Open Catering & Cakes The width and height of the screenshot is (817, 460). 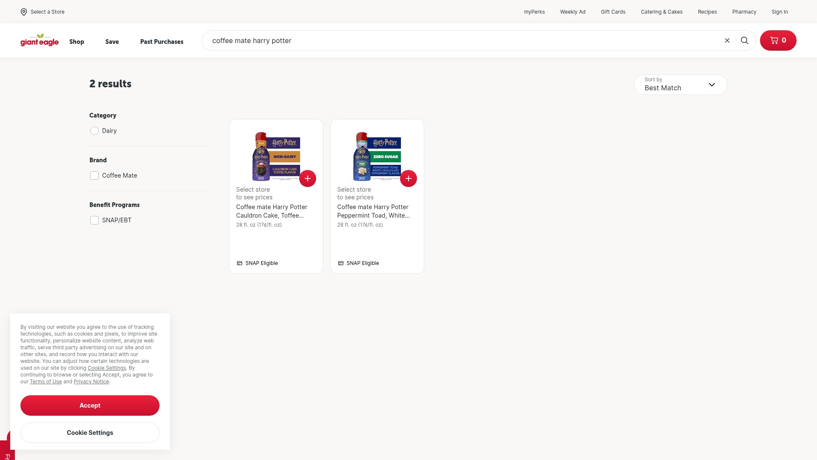point(662,12)
